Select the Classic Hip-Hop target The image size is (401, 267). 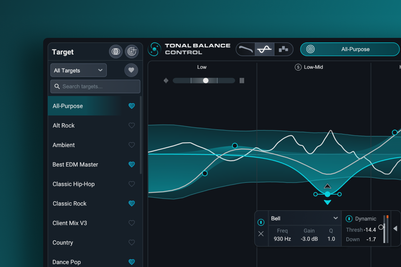pyautogui.click(x=73, y=184)
